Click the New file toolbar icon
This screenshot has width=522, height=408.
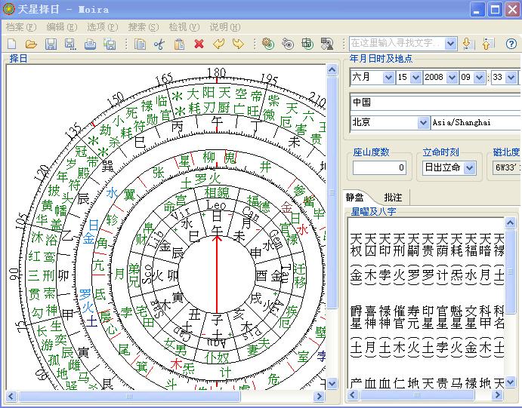[x=12, y=44]
